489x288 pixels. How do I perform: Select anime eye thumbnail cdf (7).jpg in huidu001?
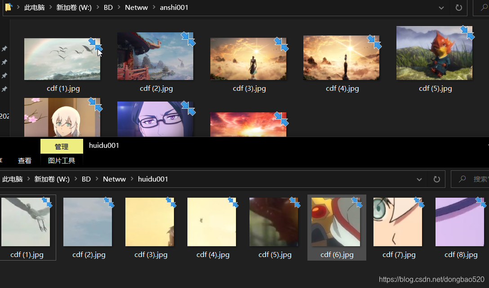click(398, 222)
